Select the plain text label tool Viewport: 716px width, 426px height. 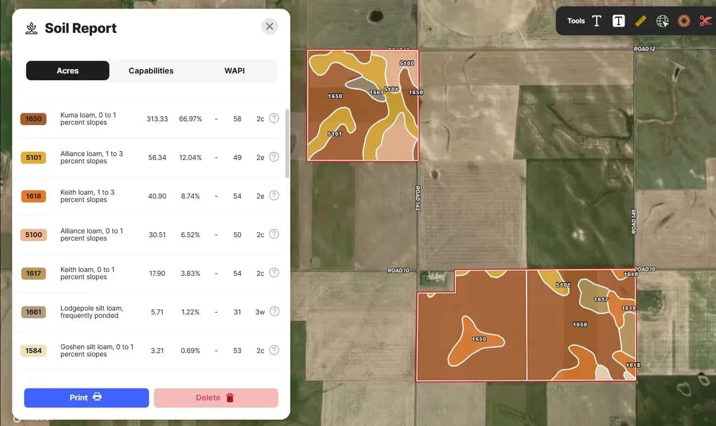pyautogui.click(x=596, y=21)
